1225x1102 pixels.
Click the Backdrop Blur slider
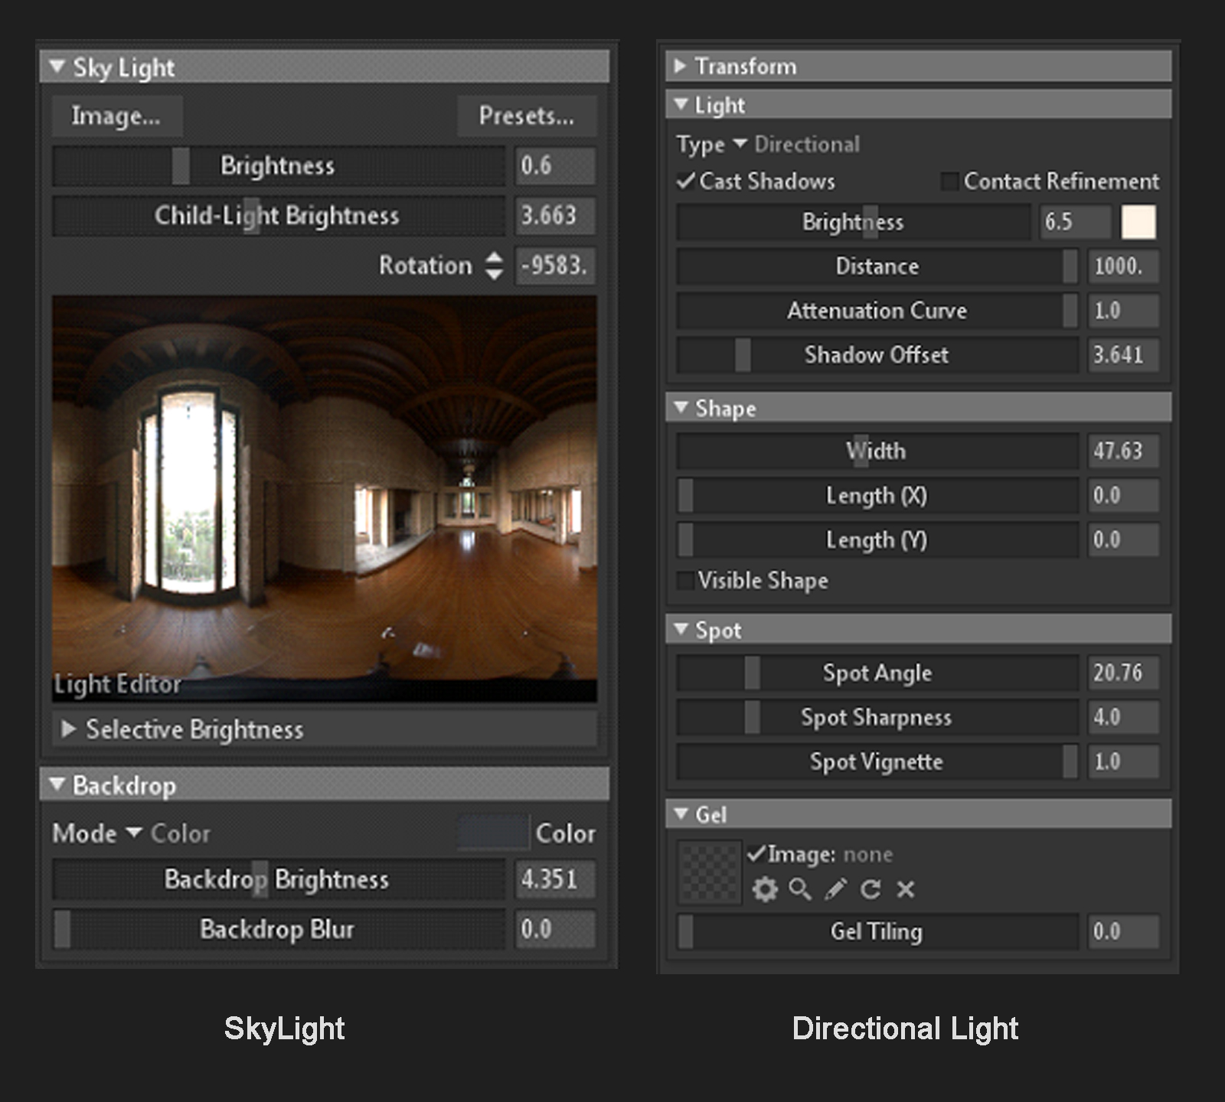pyautogui.click(x=279, y=929)
